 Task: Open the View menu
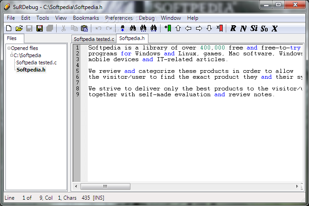point(61,18)
